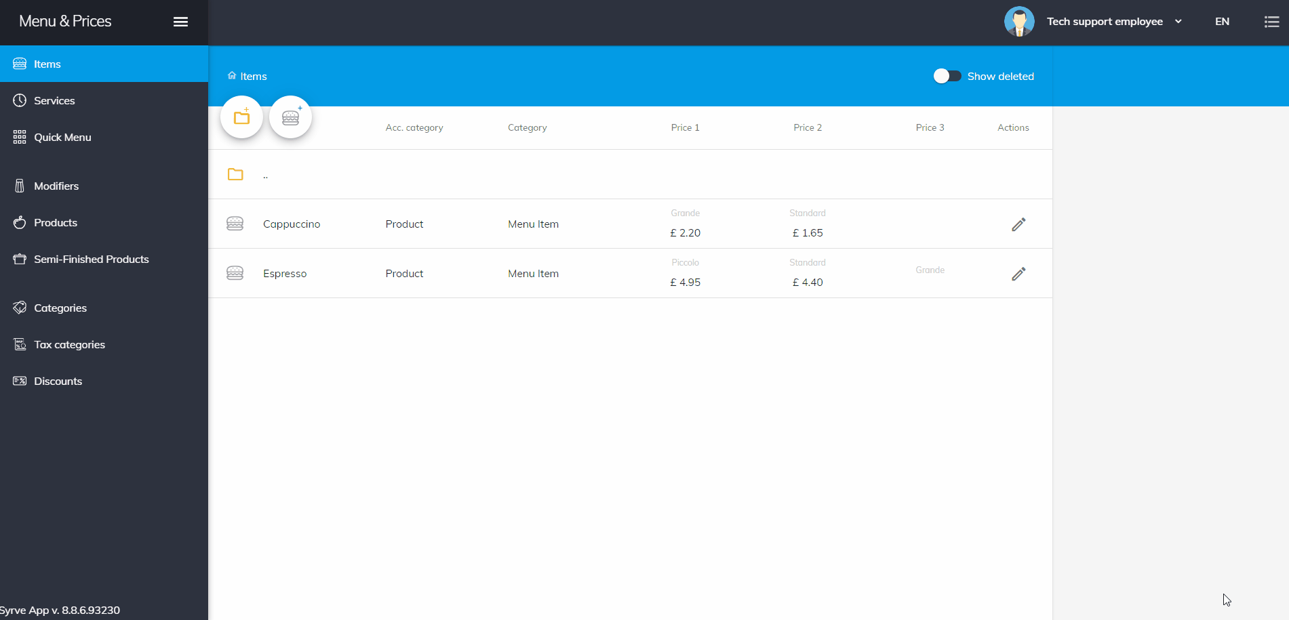The image size is (1289, 620).
Task: Edit the Cappuccino item with pencil icon
Action: (x=1018, y=224)
